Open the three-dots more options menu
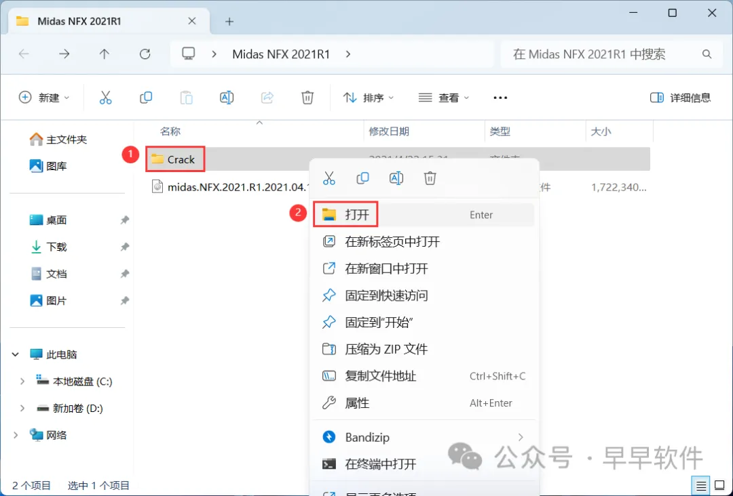 point(500,98)
